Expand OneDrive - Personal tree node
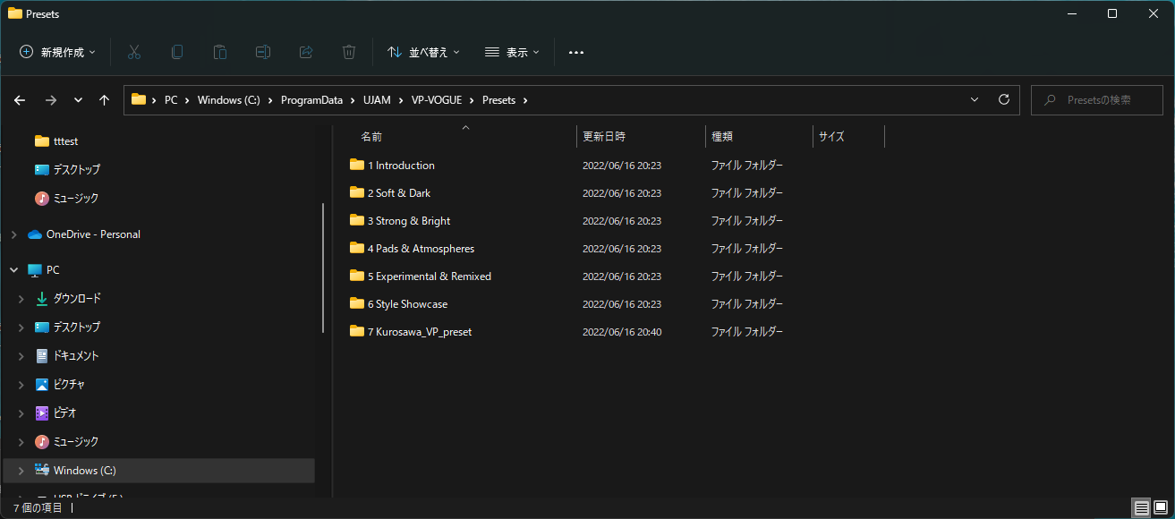Image resolution: width=1175 pixels, height=519 pixels. click(13, 234)
